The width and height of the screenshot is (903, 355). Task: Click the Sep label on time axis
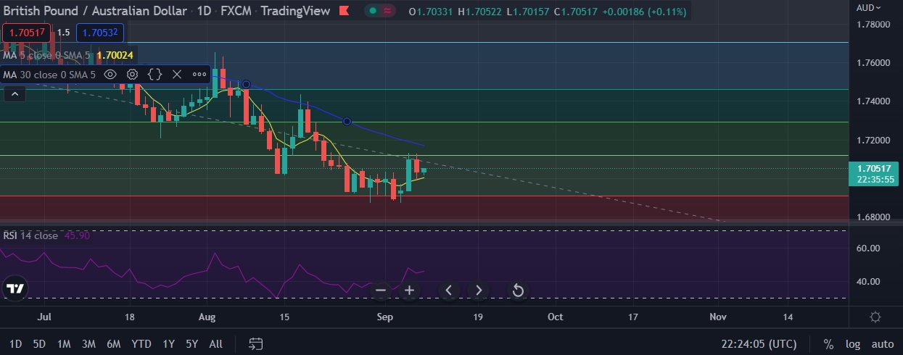coord(385,317)
